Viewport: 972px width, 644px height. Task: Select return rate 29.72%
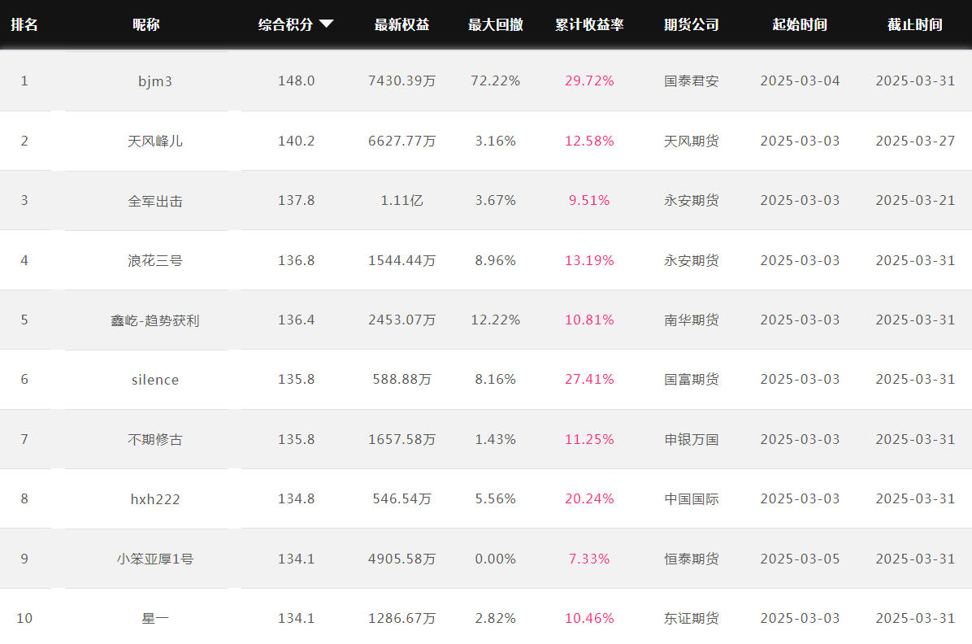tap(589, 80)
